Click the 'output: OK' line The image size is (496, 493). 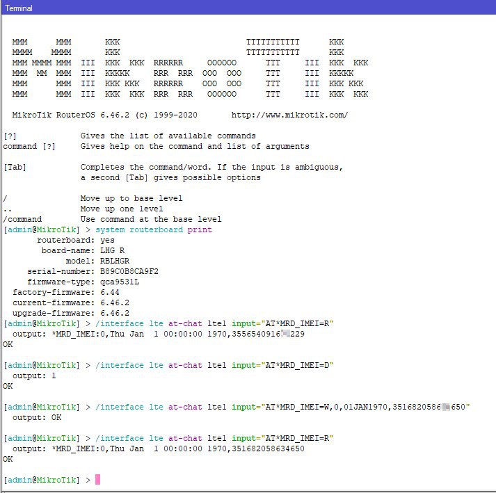click(x=37, y=417)
